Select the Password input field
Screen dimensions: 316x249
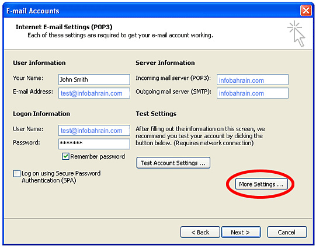click(94, 144)
